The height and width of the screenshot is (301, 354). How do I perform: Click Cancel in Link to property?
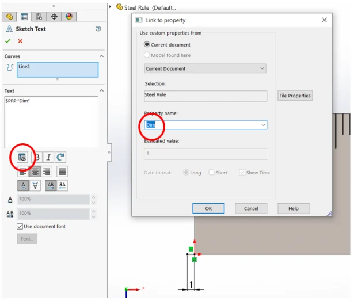tap(251, 208)
